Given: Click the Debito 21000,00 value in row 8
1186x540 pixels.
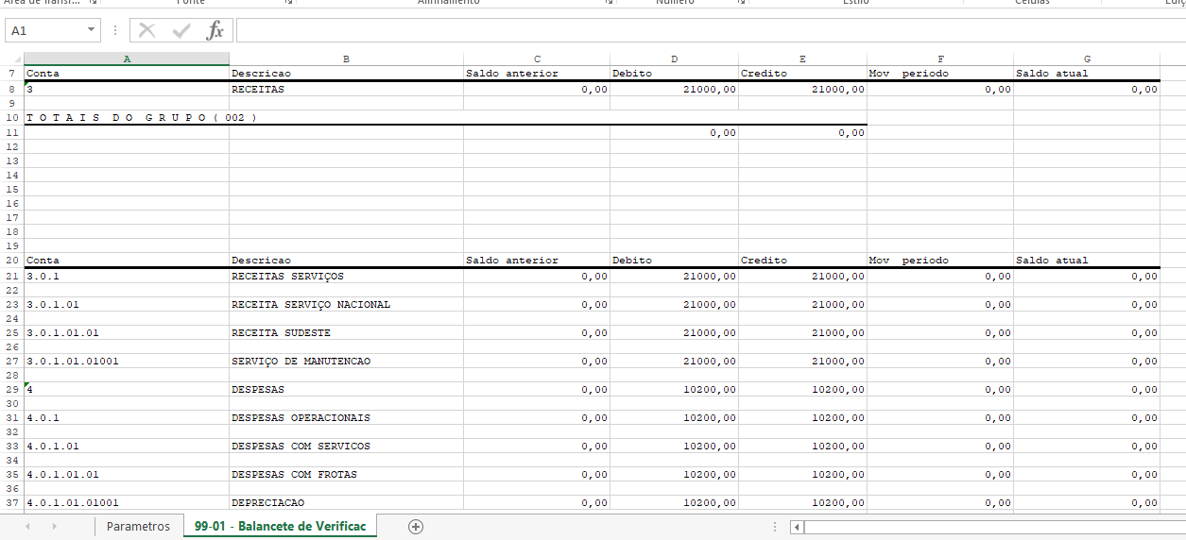Looking at the screenshot, I should coord(674,90).
